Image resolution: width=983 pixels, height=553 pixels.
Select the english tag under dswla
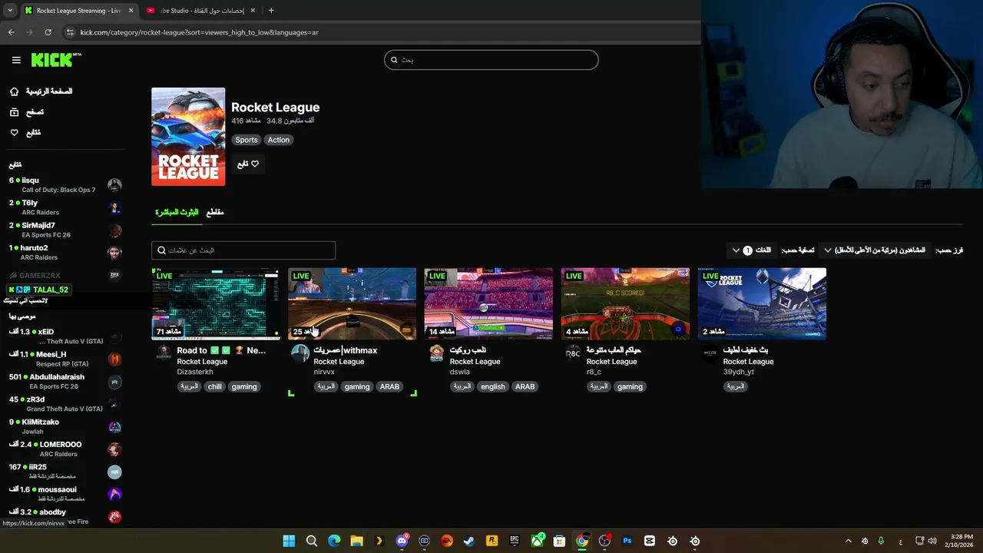click(x=492, y=387)
